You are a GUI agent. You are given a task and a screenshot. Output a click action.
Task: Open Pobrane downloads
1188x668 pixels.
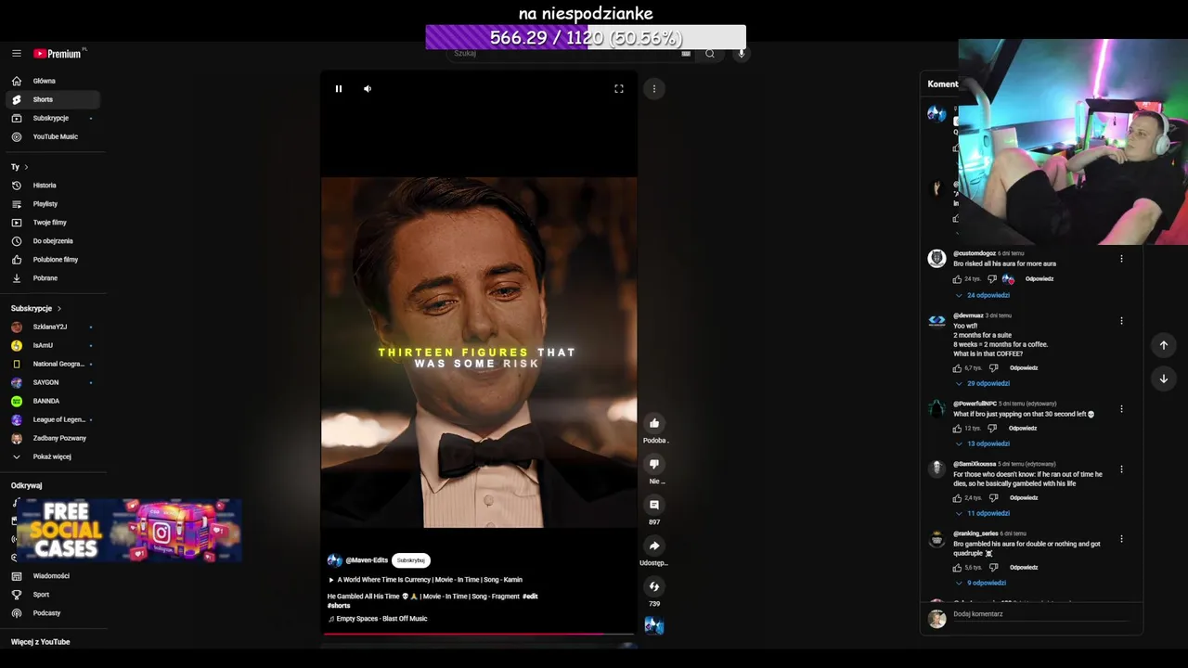[x=53, y=278]
